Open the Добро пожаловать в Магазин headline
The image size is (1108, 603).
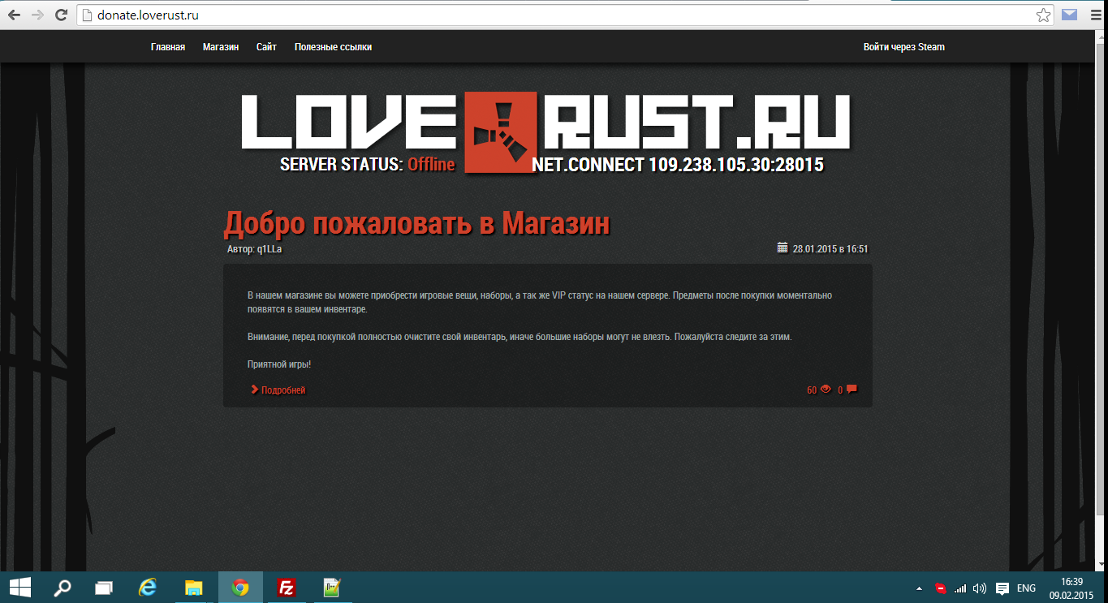coord(416,222)
